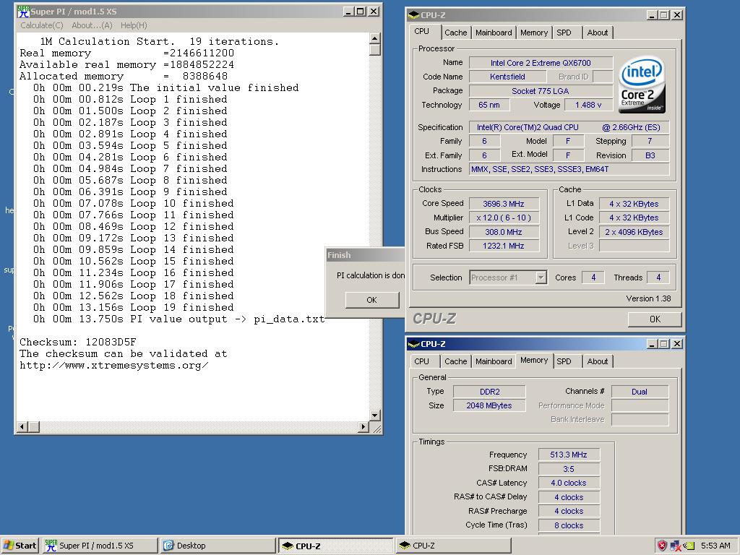Click the multiplier x 12.0 ( 6 - 10 ) value
740x555 pixels.
coord(504,218)
